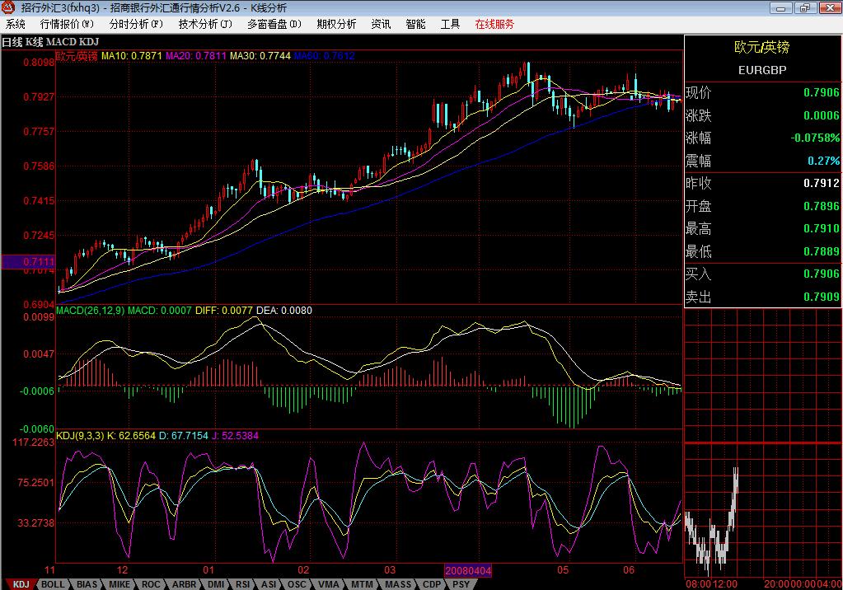Switch to the MASS indicator tab
The height and width of the screenshot is (590, 843).
click(398, 584)
